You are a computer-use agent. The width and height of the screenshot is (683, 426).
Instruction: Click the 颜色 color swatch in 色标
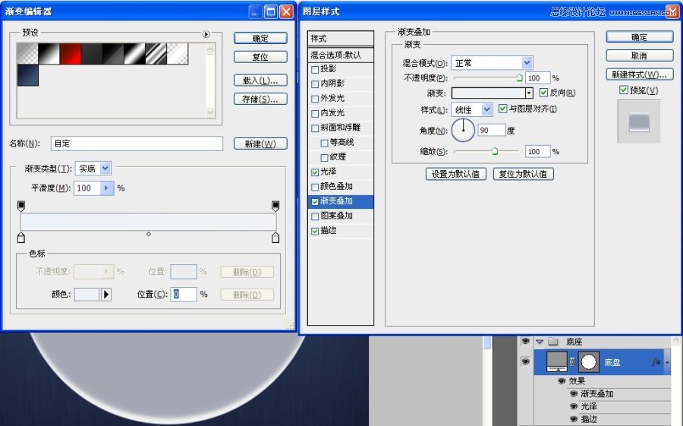[x=87, y=295]
